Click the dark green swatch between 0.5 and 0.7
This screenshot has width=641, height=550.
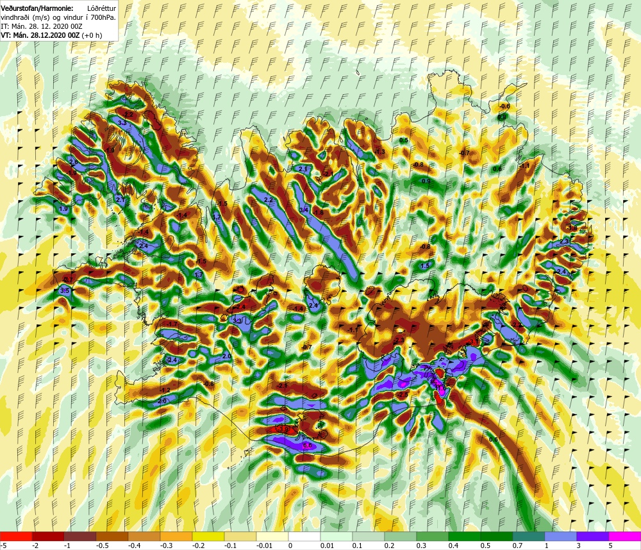[497, 536]
